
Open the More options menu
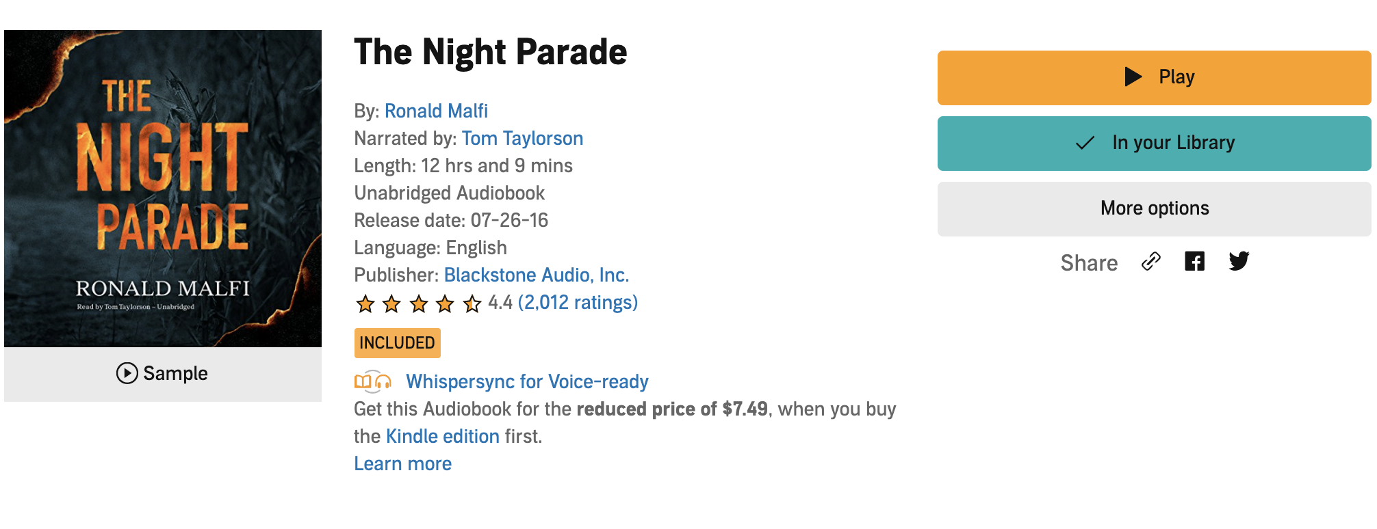pyautogui.click(x=1154, y=208)
